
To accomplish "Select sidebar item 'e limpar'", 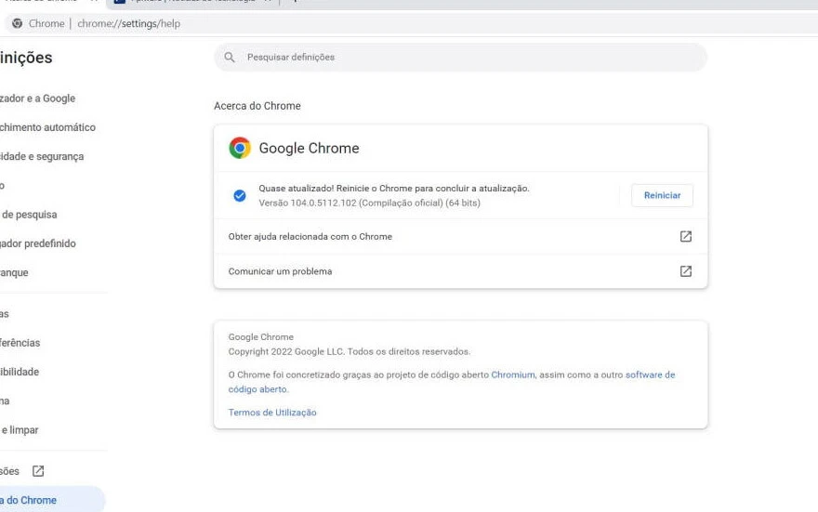I will point(20,430).
